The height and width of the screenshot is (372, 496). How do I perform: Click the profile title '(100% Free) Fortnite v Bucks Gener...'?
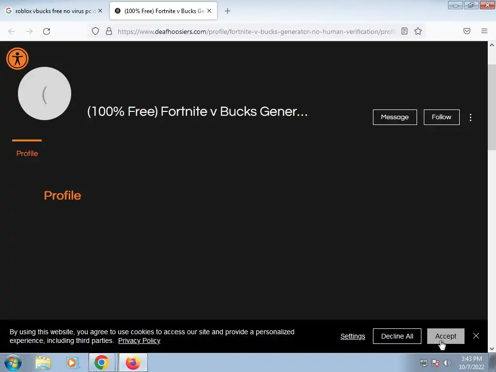[198, 111]
